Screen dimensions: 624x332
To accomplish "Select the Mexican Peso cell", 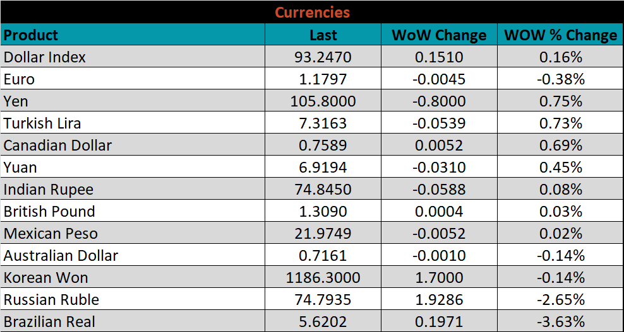I will point(51,234).
